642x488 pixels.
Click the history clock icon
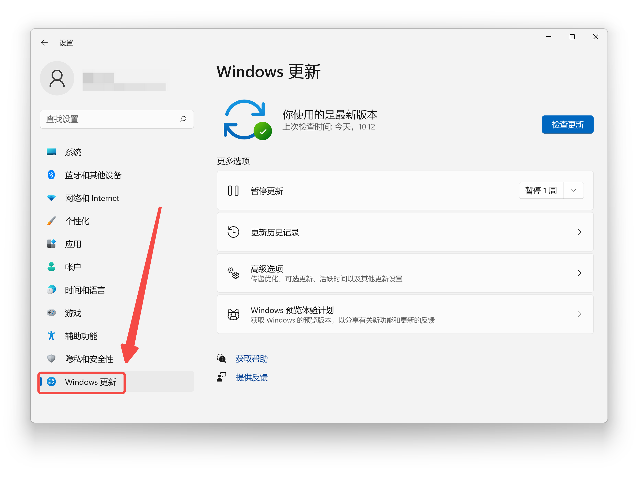click(x=233, y=232)
